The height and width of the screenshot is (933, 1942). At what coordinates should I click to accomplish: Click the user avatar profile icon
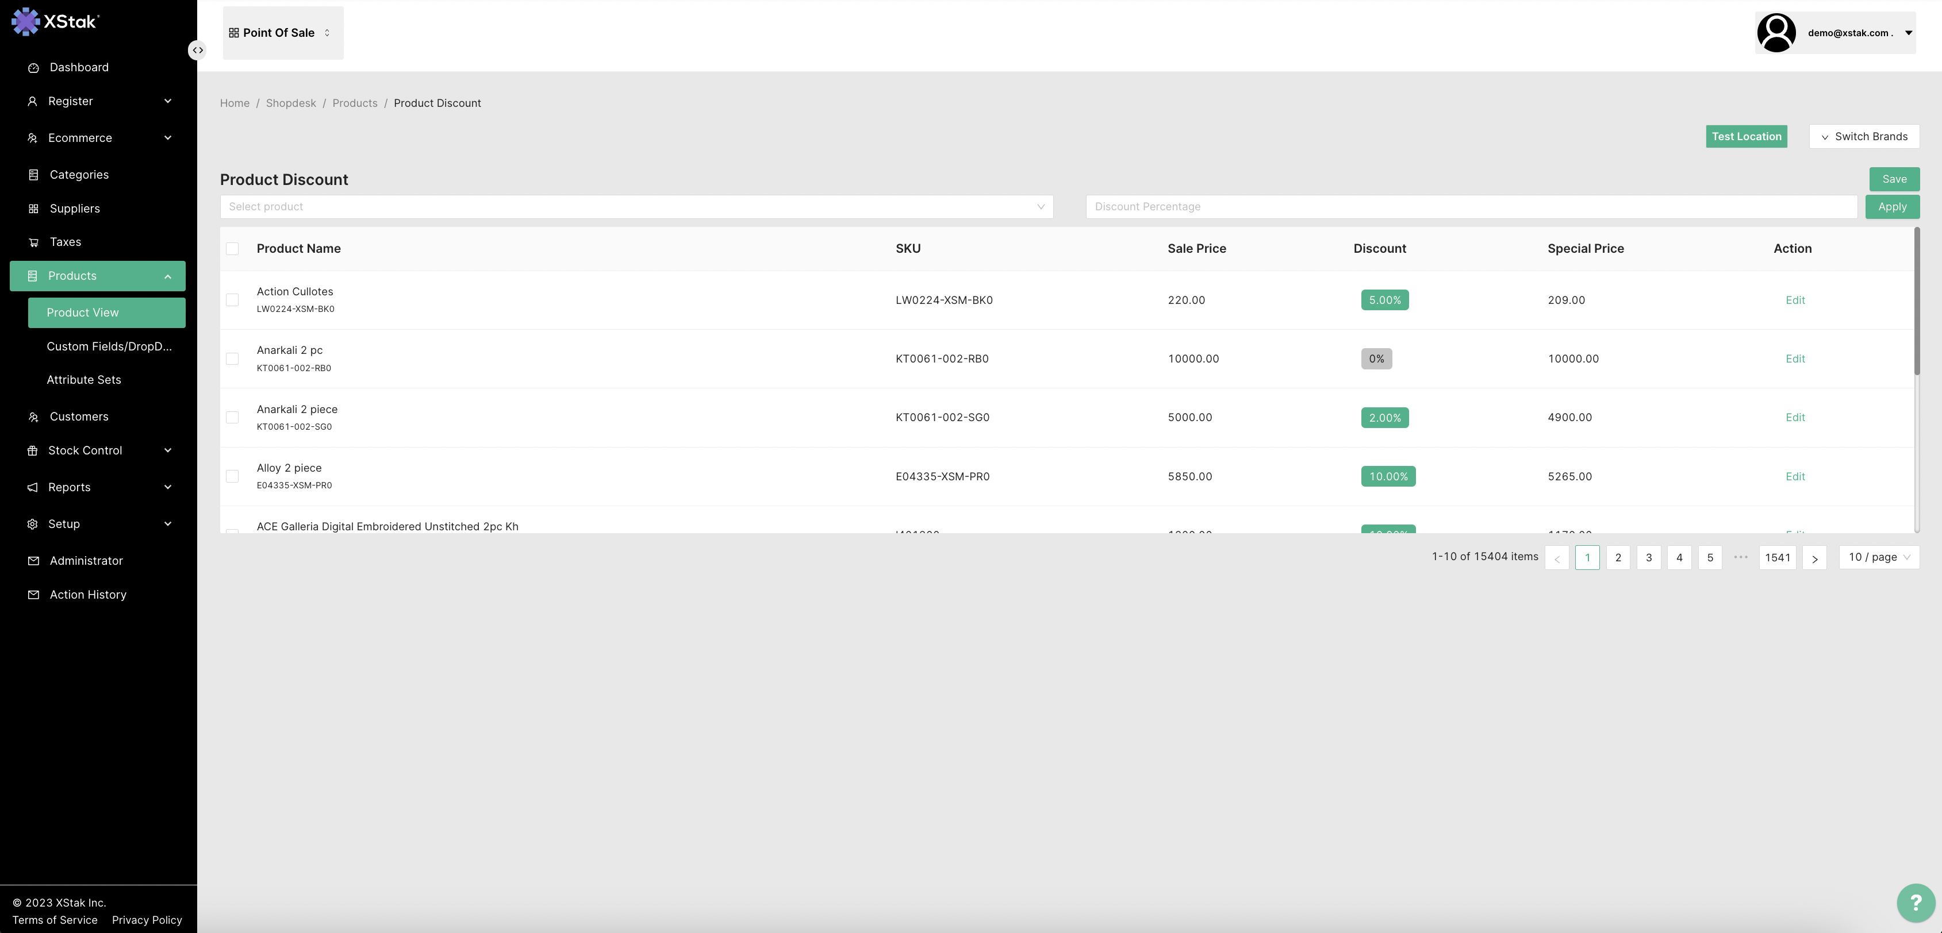pos(1776,33)
